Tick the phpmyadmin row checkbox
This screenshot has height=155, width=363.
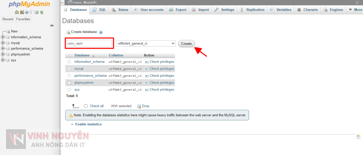(x=69, y=83)
